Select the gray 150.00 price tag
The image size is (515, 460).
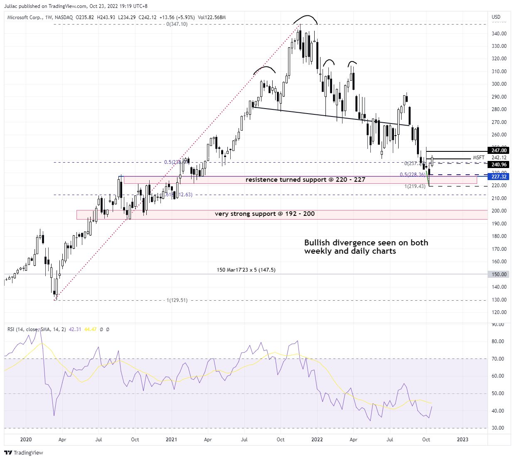(499, 275)
